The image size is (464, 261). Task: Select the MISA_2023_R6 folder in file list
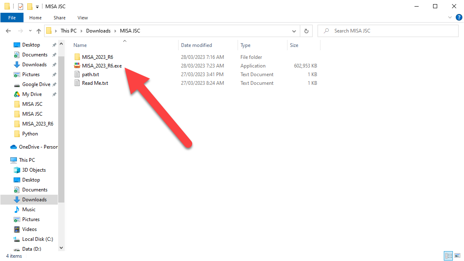pyautogui.click(x=97, y=57)
